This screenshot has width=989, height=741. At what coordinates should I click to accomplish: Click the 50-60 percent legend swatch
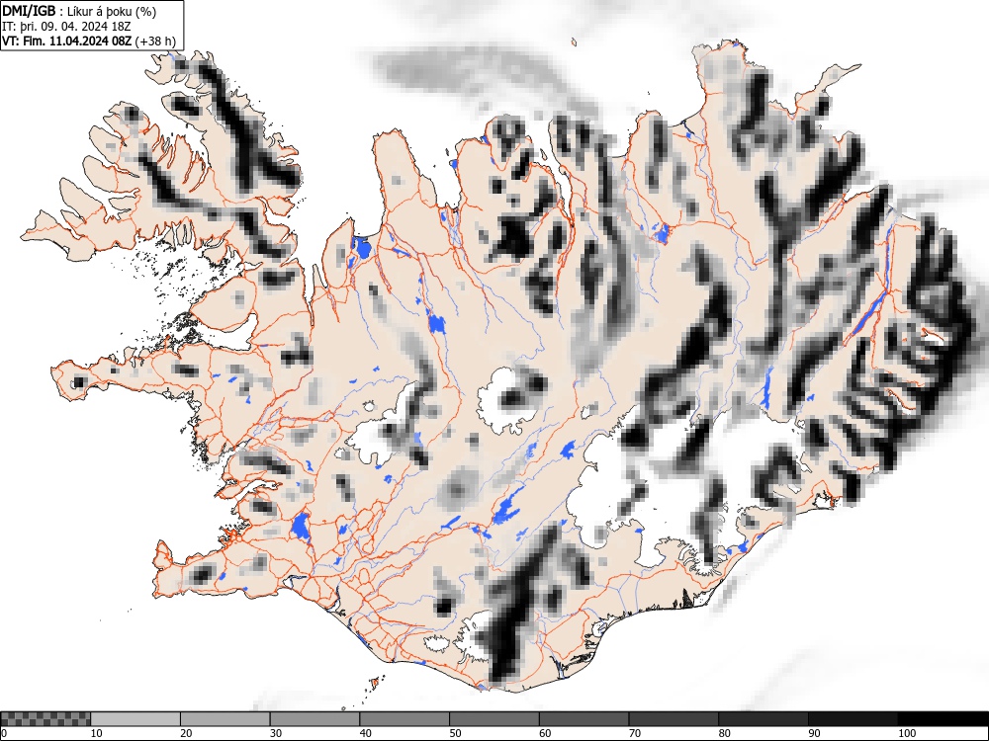click(x=494, y=719)
